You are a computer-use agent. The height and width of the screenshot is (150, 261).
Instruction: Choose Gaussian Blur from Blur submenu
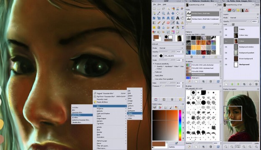point(82,112)
